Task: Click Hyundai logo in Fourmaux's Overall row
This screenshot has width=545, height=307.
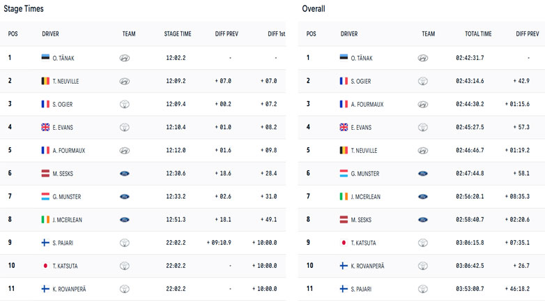Action: 423,104
